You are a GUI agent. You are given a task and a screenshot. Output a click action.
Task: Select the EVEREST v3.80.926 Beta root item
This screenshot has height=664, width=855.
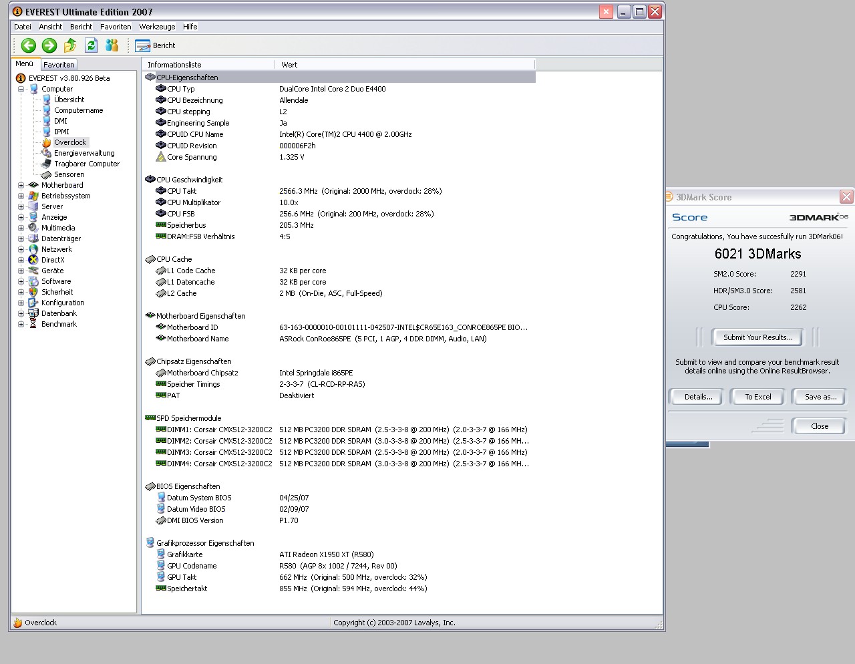pos(69,78)
